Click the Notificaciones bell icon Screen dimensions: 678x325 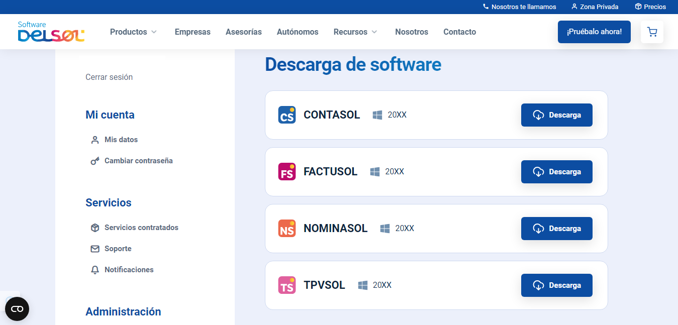(x=95, y=270)
